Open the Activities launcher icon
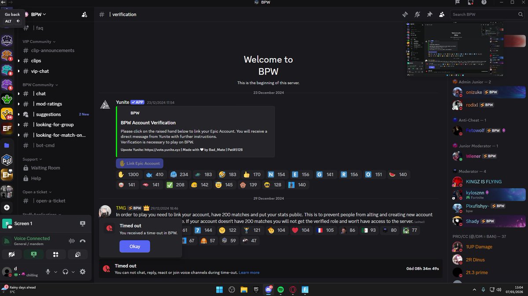This screenshot has width=528, height=296. point(55,254)
